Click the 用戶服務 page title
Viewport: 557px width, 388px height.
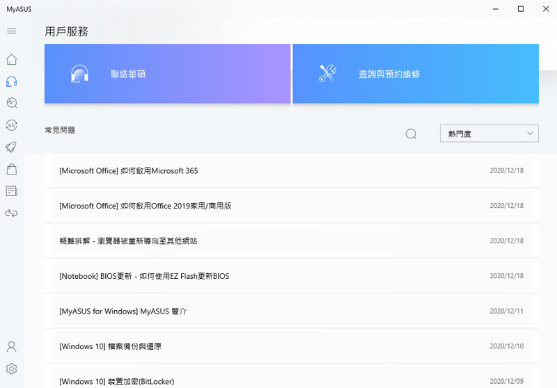(x=66, y=31)
